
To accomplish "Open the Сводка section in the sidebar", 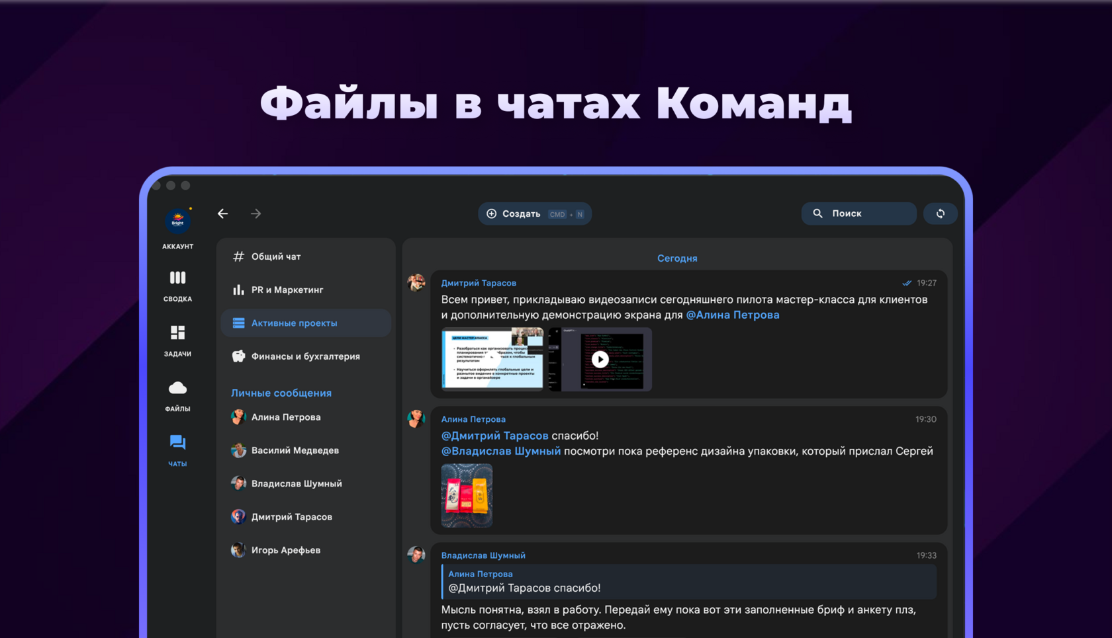I will (177, 286).
